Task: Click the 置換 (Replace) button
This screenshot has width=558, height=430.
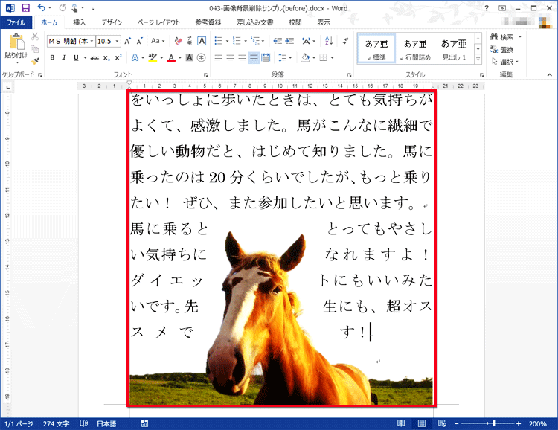Action: [501, 50]
